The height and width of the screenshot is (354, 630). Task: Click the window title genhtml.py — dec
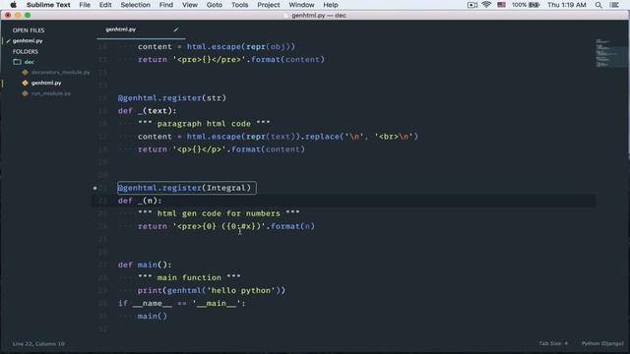point(318,16)
